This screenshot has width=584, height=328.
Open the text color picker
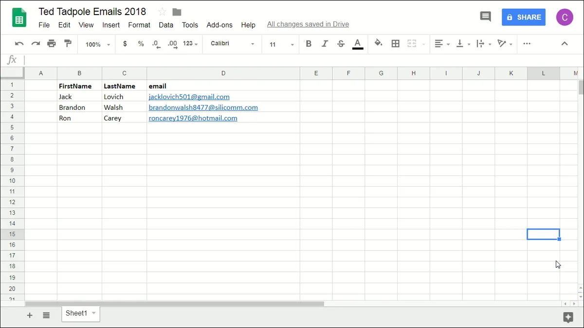pyautogui.click(x=358, y=44)
